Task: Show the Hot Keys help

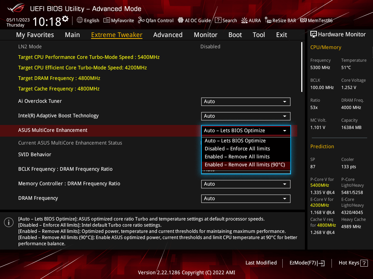Action: (x=353, y=263)
